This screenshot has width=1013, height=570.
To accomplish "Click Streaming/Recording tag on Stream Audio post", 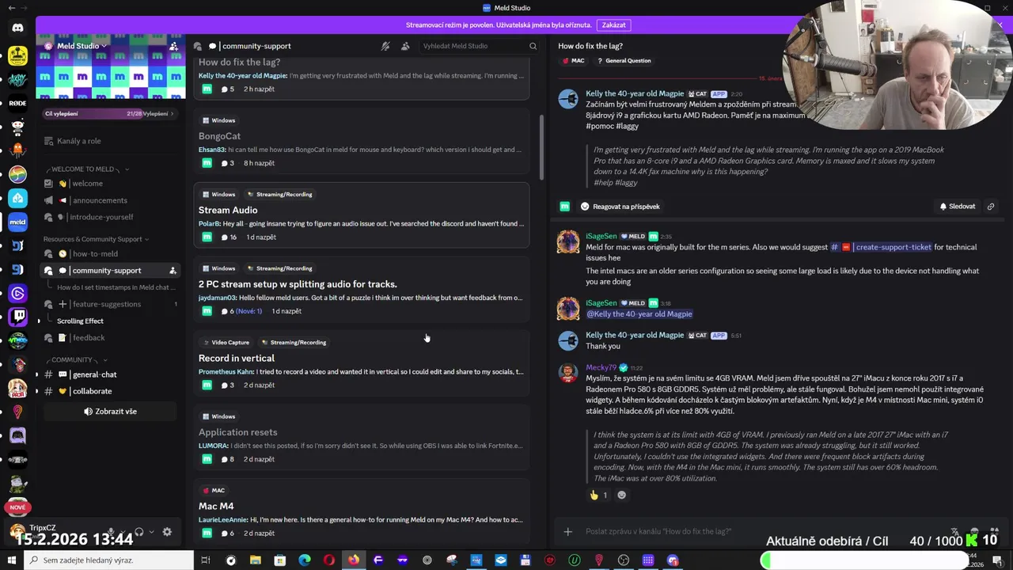I will coord(279,194).
